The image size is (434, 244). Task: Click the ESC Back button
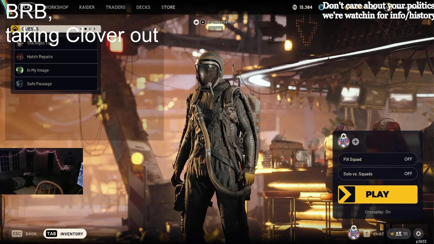point(24,234)
